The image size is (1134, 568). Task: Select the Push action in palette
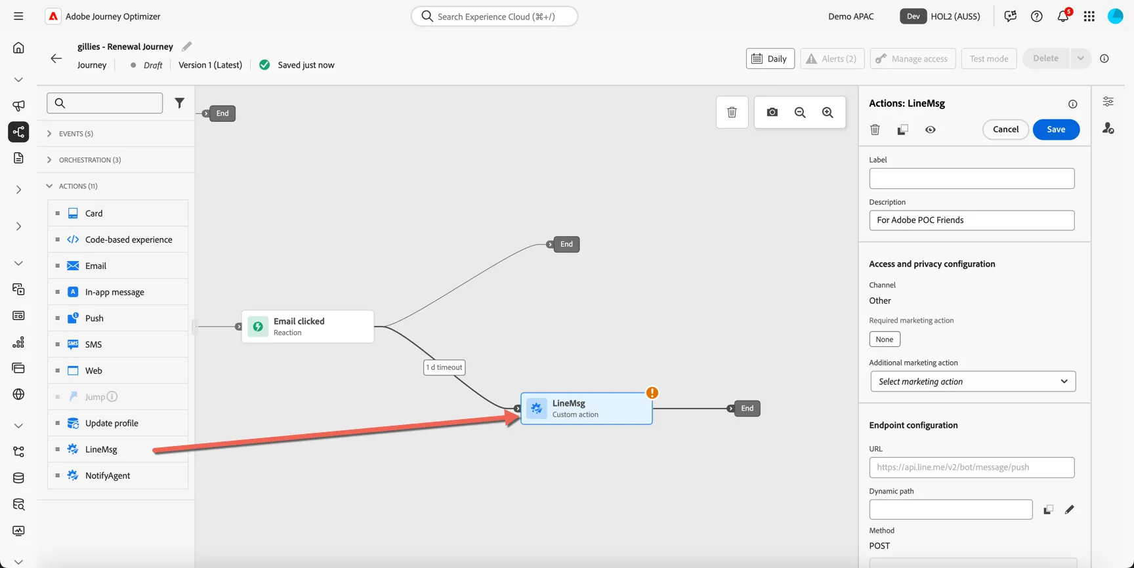(118, 318)
